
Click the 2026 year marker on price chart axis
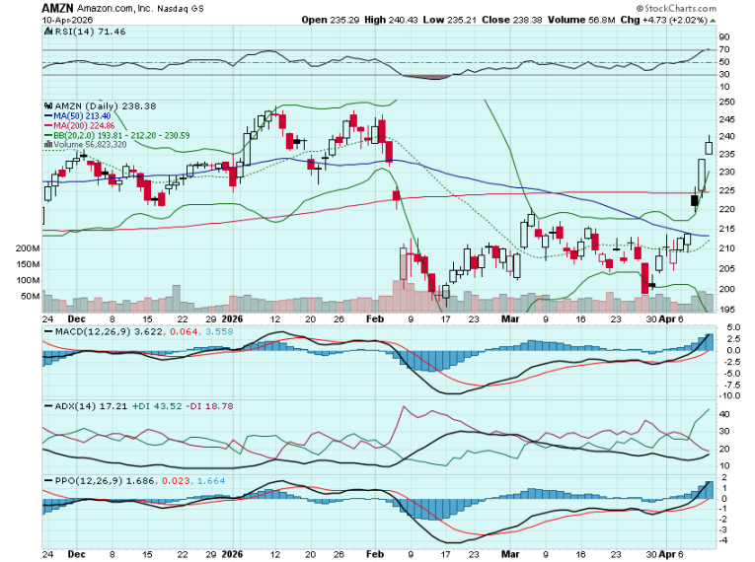pyautogui.click(x=231, y=320)
